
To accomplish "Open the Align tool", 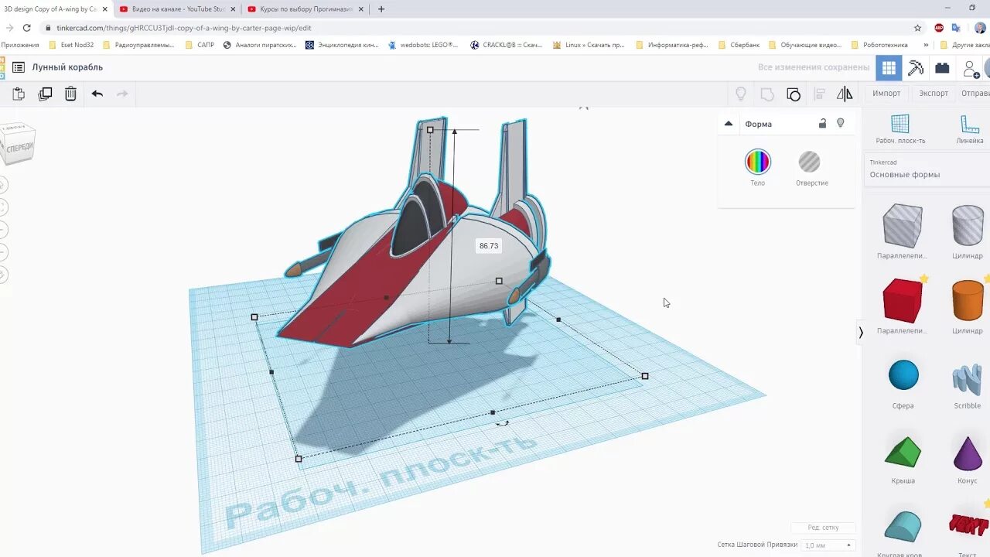I will pos(820,94).
